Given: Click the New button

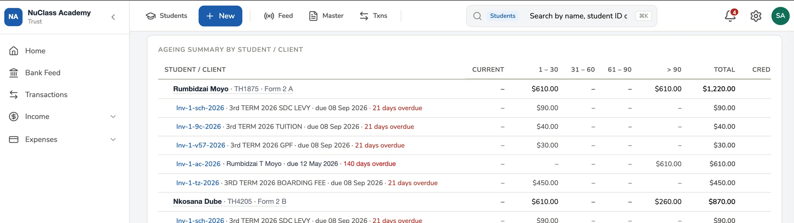Looking at the screenshot, I should [x=220, y=16].
